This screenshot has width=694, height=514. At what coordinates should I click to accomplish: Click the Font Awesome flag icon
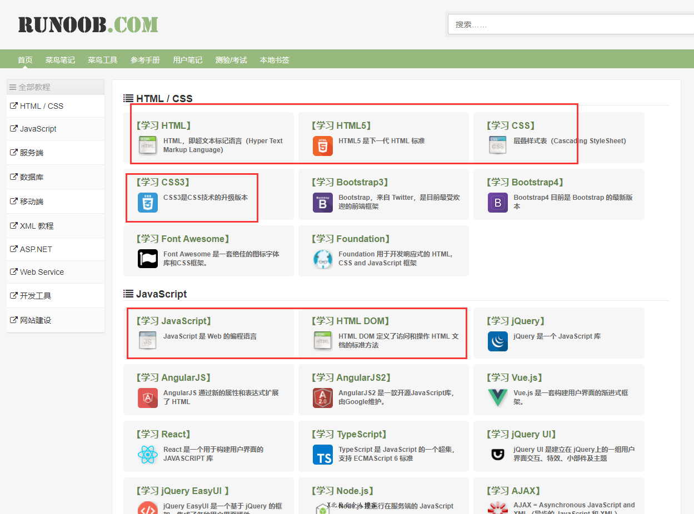click(148, 259)
